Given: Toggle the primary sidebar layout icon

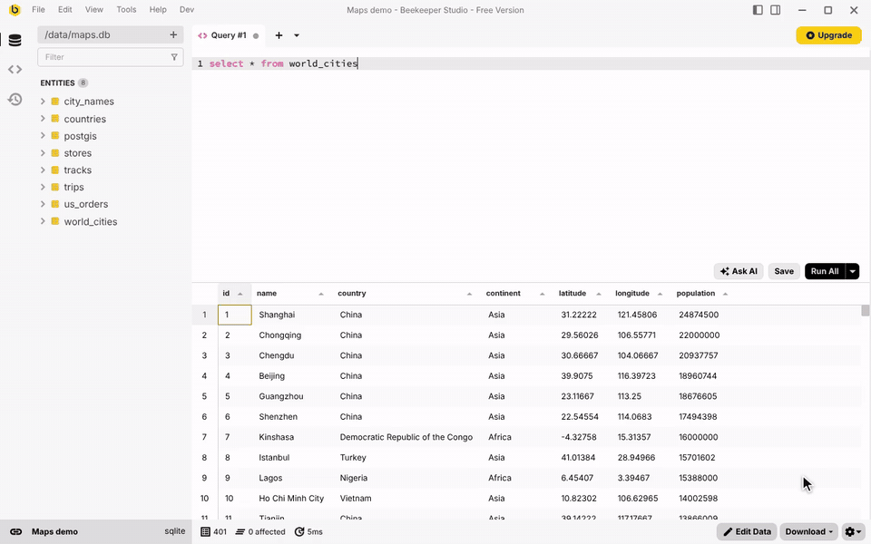Looking at the screenshot, I should (758, 10).
